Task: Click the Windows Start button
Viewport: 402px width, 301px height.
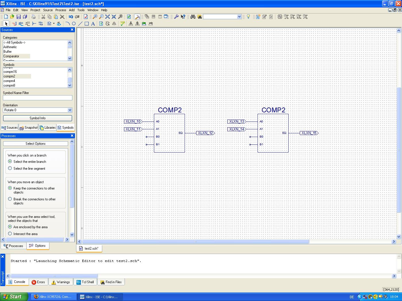Action: pyautogui.click(x=14, y=297)
